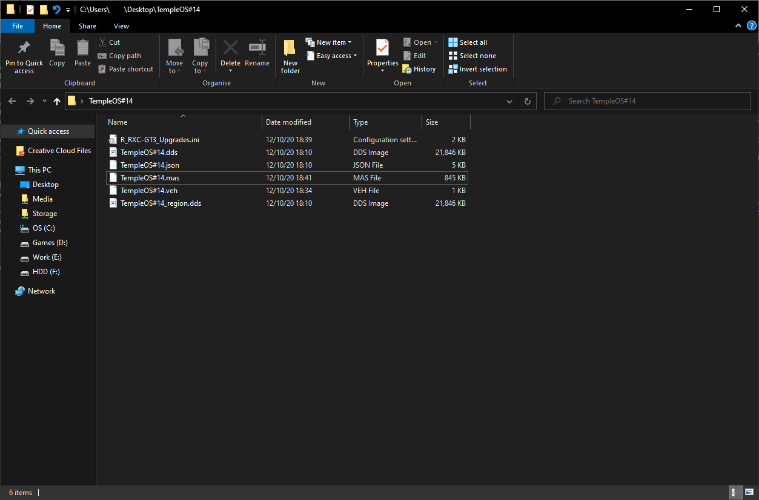
Task: Click the Copy icon in Clipboard group
Action: pyautogui.click(x=57, y=48)
